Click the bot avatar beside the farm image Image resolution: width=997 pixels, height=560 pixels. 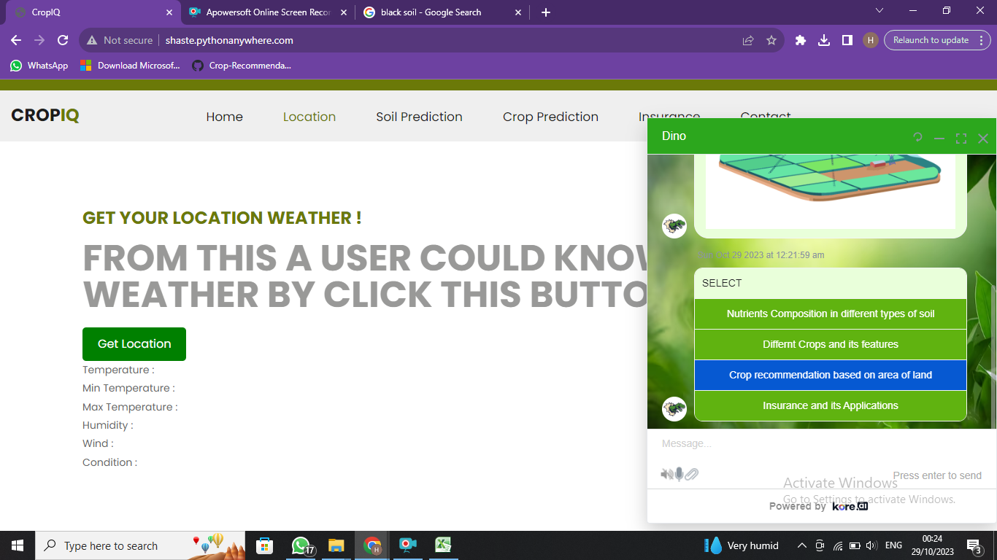[x=674, y=226]
